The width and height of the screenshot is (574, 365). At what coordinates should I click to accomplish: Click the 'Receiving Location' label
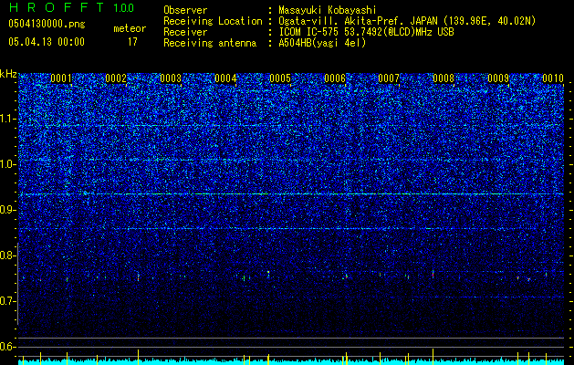coord(213,21)
